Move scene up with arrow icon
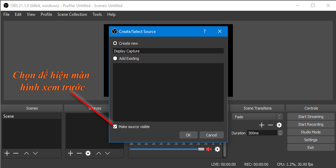The width and height of the screenshot is (336, 168). (26, 153)
